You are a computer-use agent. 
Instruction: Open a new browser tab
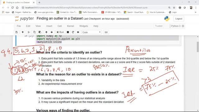pos(39,2)
